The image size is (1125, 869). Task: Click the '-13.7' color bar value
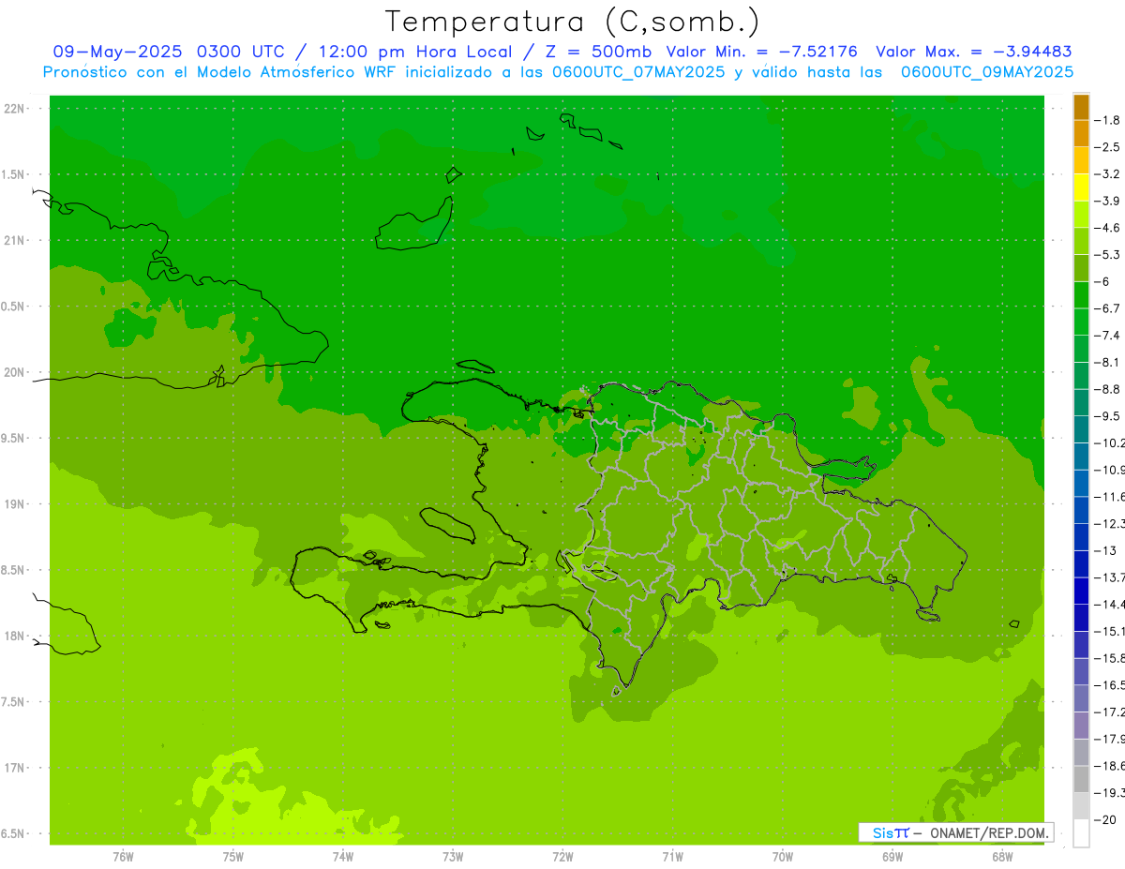click(1110, 577)
